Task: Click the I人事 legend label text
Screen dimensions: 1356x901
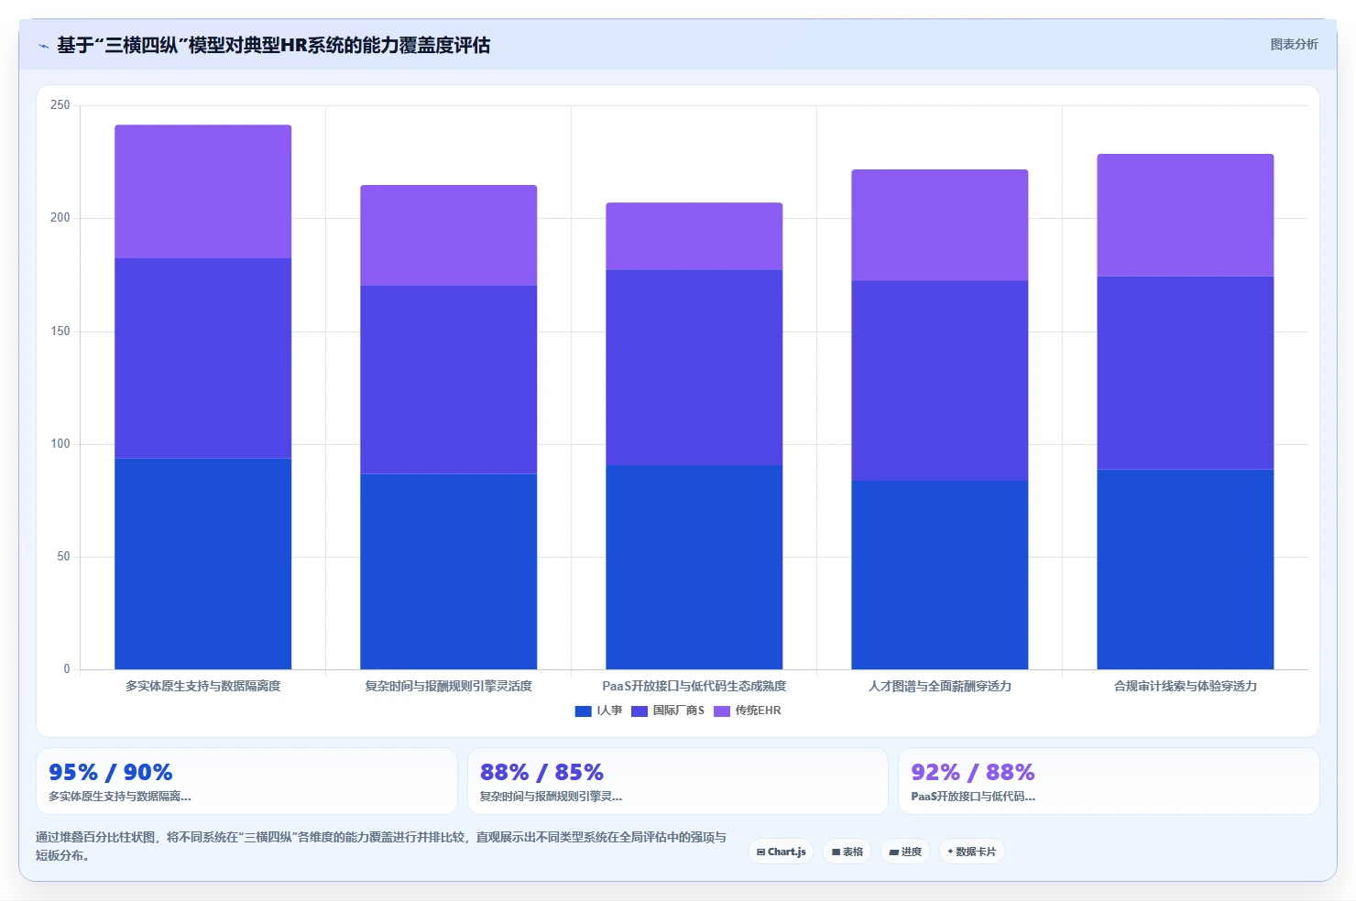Action: click(609, 711)
